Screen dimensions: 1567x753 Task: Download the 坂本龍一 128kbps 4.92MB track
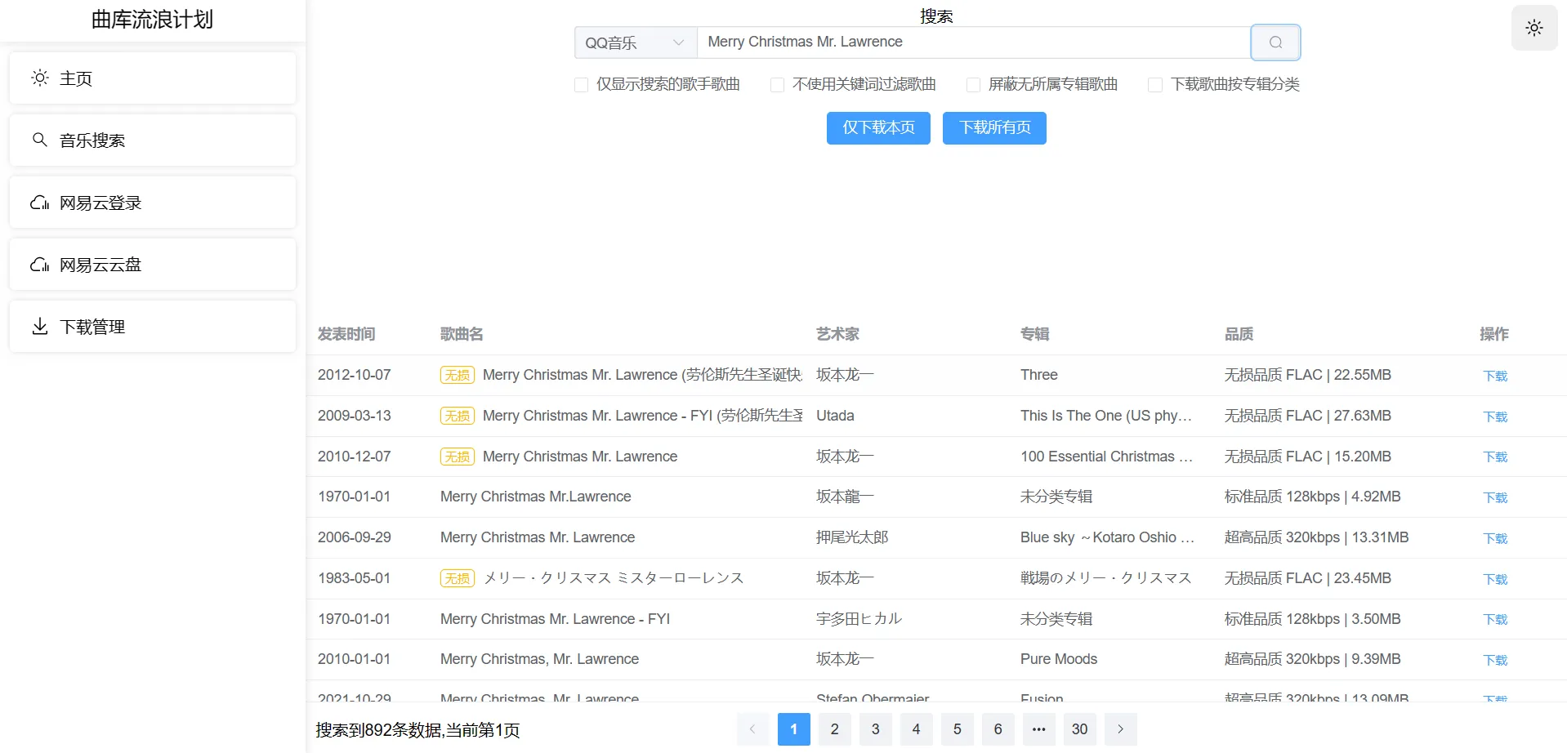[1495, 497]
